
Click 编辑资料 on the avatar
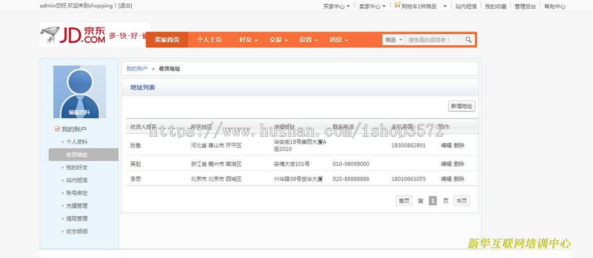[x=80, y=112]
